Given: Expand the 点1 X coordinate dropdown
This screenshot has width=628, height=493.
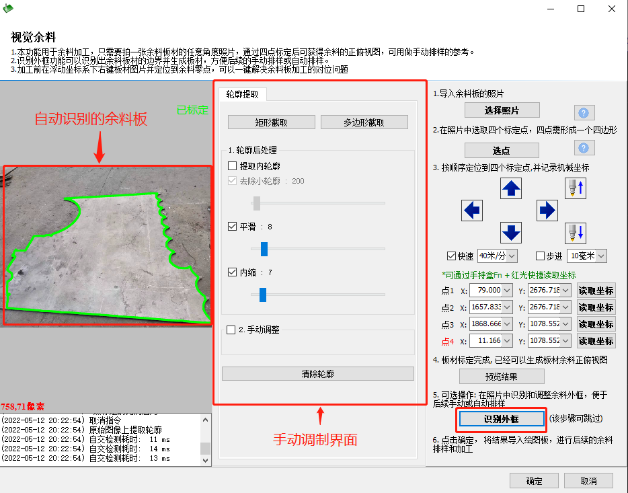Looking at the screenshot, I should (508, 291).
